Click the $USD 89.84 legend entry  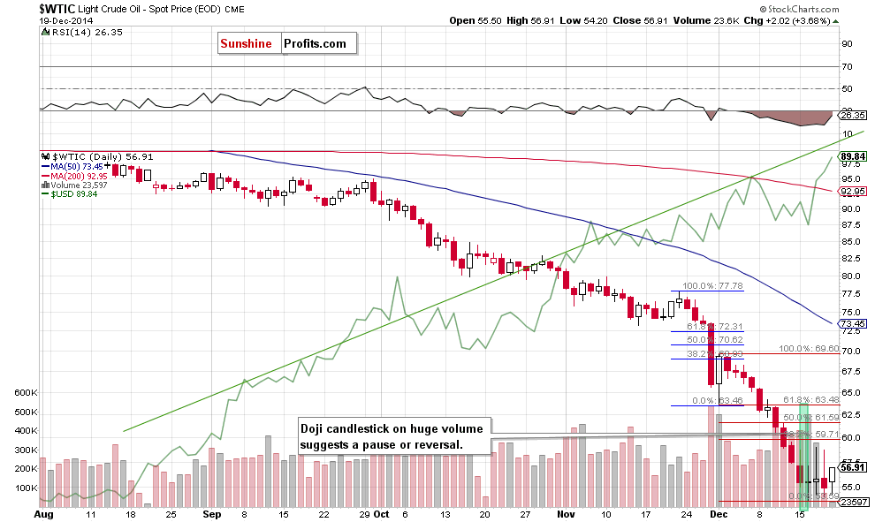70,194
